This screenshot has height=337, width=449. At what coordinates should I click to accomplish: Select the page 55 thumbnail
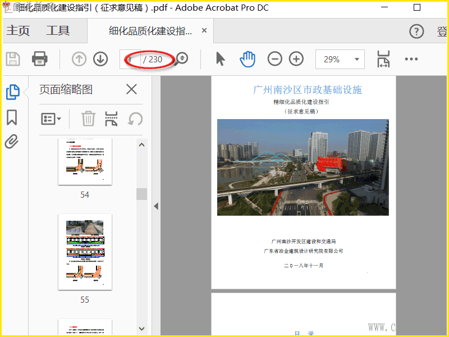point(85,252)
